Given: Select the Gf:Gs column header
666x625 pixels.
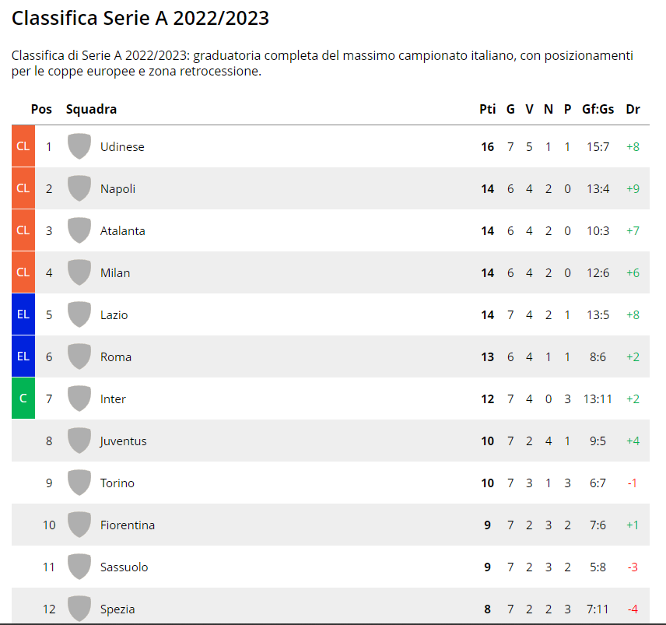Looking at the screenshot, I should tap(598, 109).
